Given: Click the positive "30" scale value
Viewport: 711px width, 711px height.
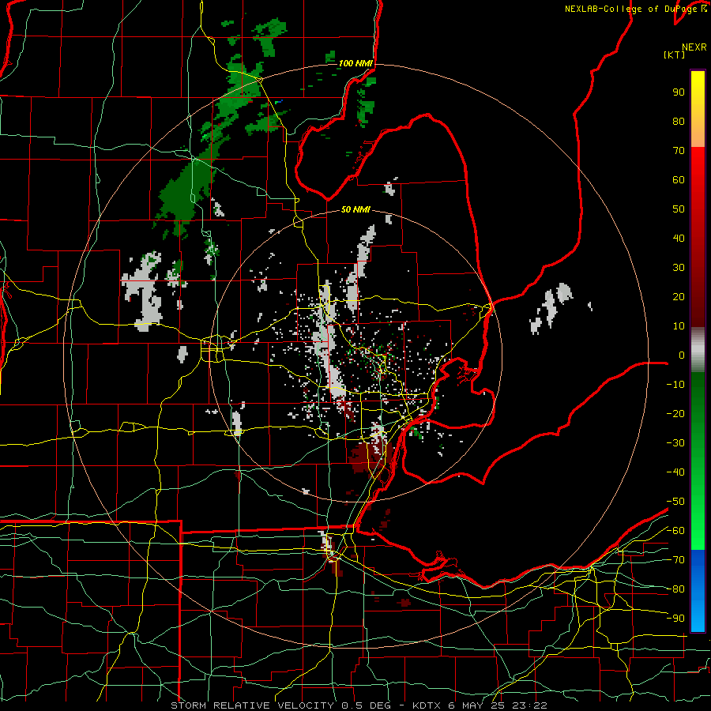Looking at the screenshot, I should [x=679, y=268].
